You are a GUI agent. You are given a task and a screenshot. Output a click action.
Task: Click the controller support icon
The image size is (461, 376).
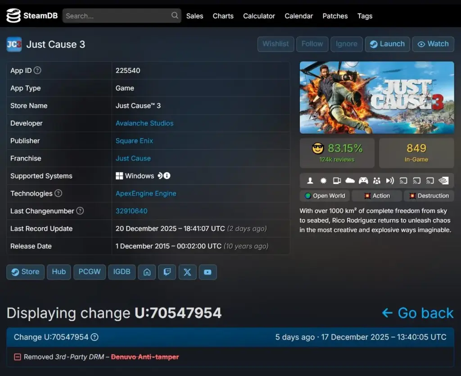363,180
